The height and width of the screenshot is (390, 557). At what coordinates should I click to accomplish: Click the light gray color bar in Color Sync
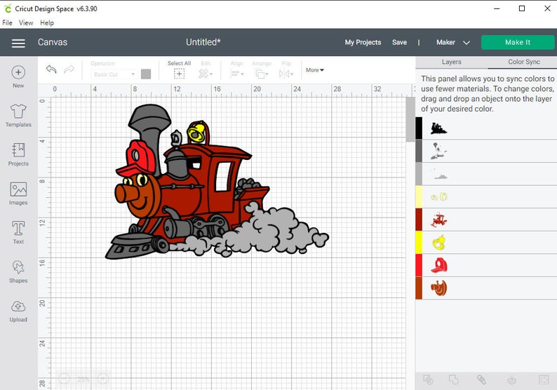pyautogui.click(x=419, y=174)
